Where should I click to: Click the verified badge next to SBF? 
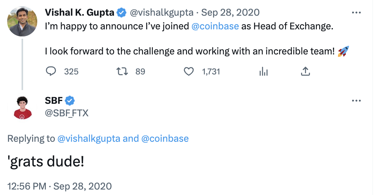point(70,101)
